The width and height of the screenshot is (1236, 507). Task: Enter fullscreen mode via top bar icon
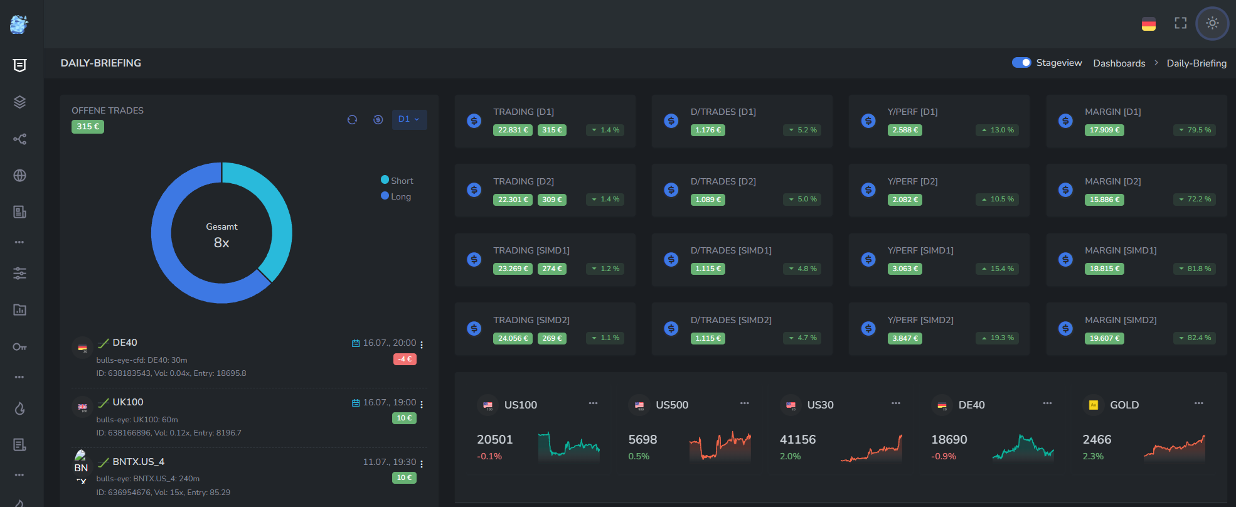(x=1180, y=23)
